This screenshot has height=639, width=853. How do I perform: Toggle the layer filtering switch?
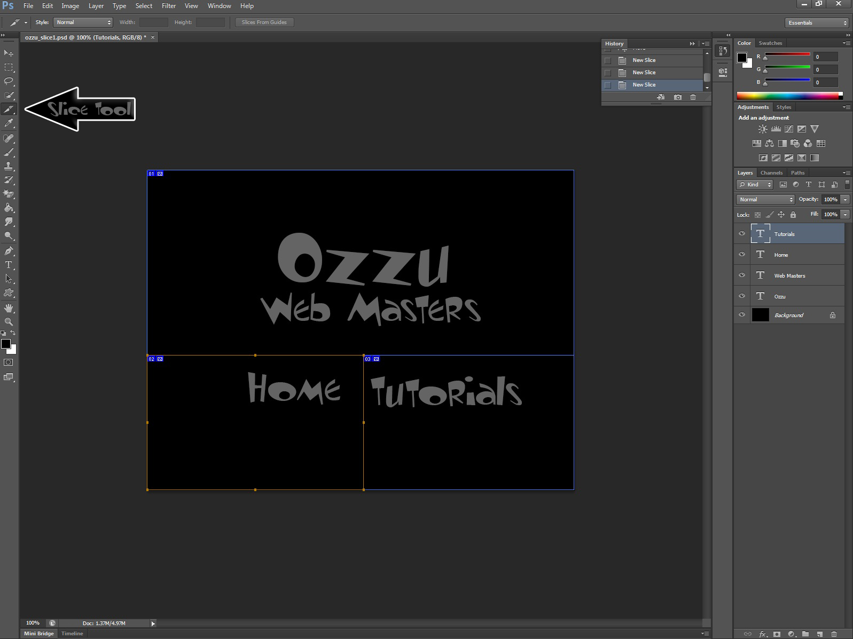pos(847,184)
